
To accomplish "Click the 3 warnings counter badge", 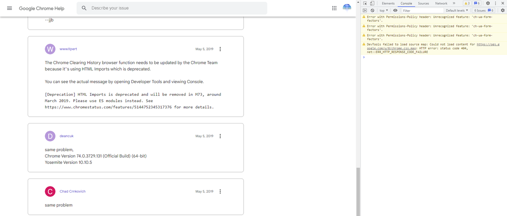I will click(467, 3).
